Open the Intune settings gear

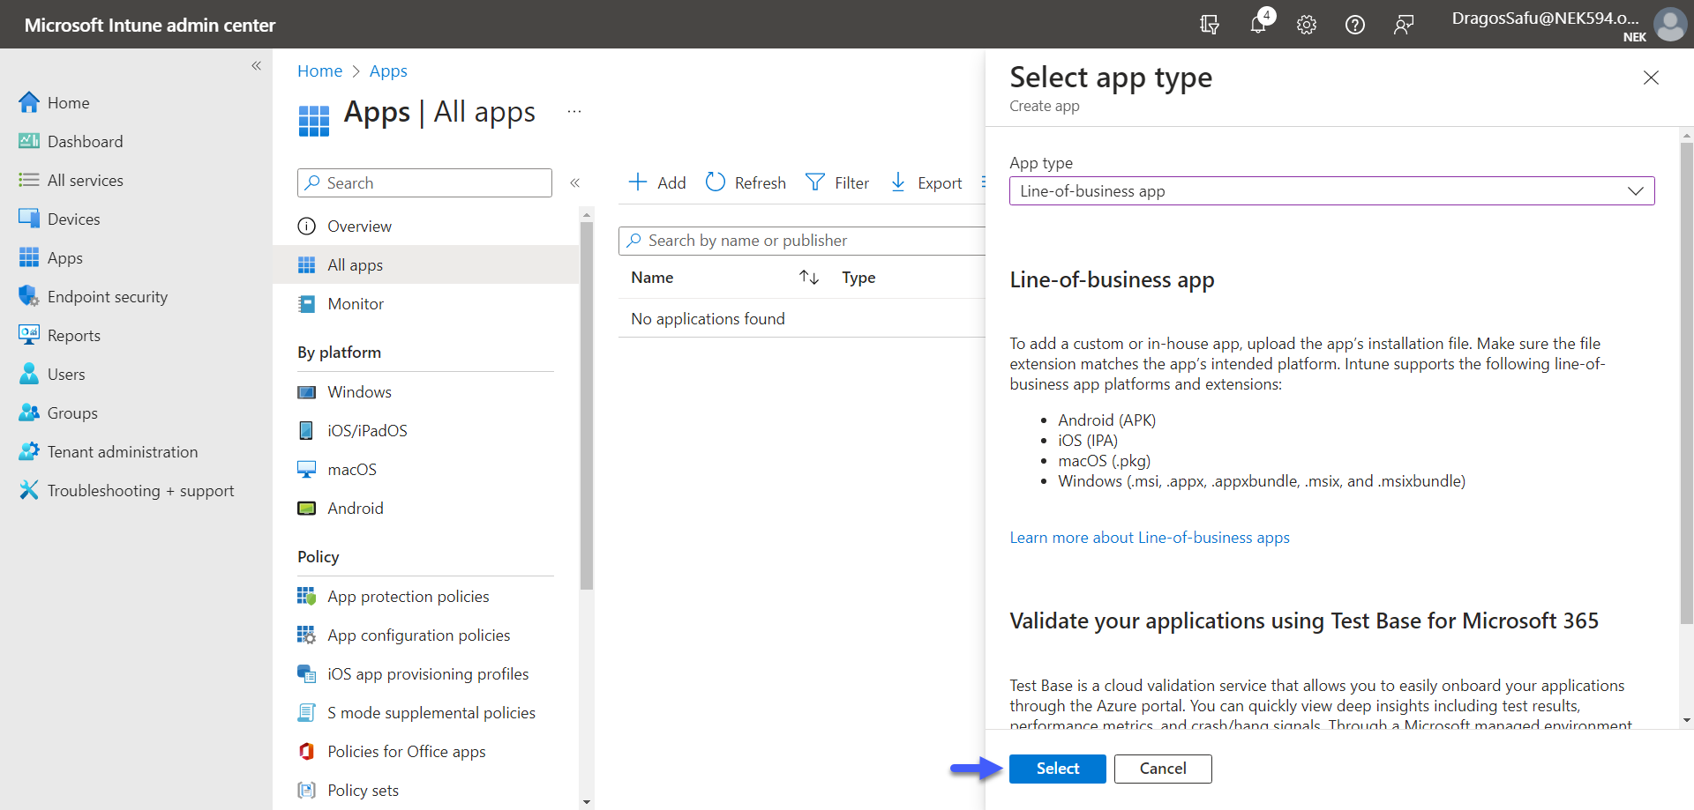pyautogui.click(x=1306, y=24)
